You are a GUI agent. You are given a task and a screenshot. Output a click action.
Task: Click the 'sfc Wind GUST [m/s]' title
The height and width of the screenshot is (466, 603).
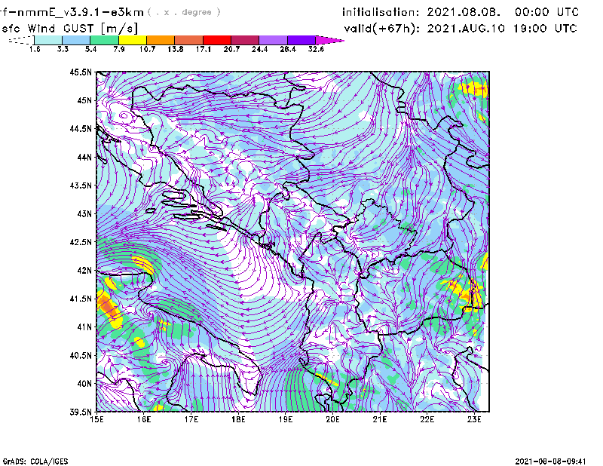(x=69, y=29)
